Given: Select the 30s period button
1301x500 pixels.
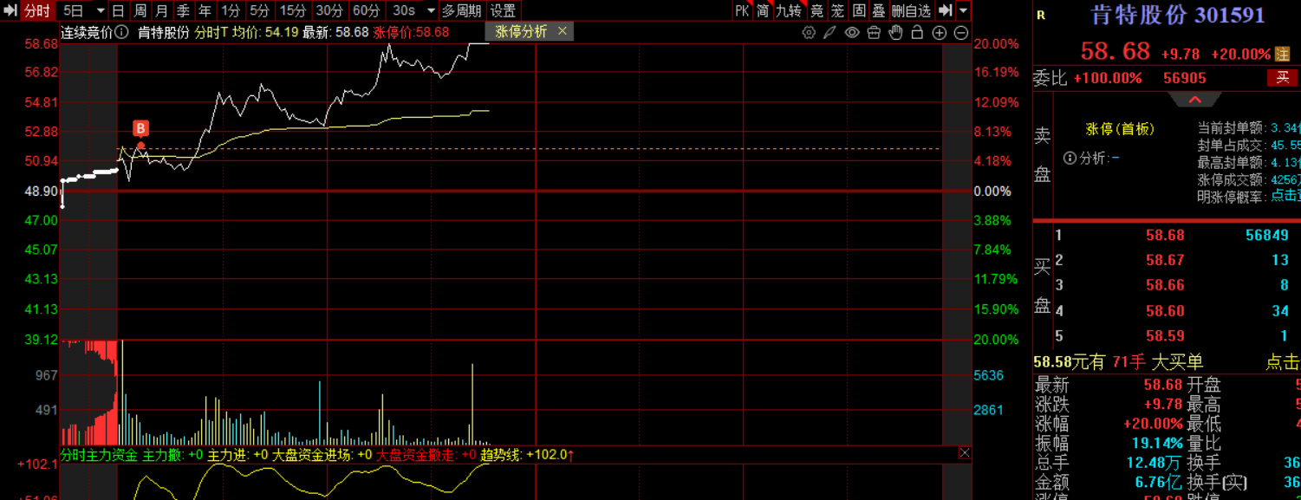Looking at the screenshot, I should coord(403,11).
